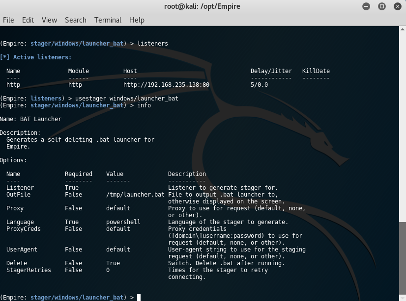Open the Terminal menu
This screenshot has height=301, width=406.
[x=108, y=20]
